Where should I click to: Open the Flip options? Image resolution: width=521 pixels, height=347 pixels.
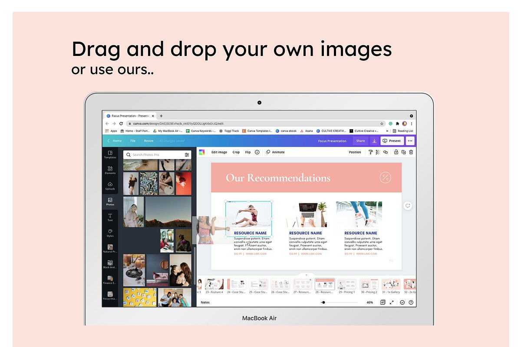point(248,152)
